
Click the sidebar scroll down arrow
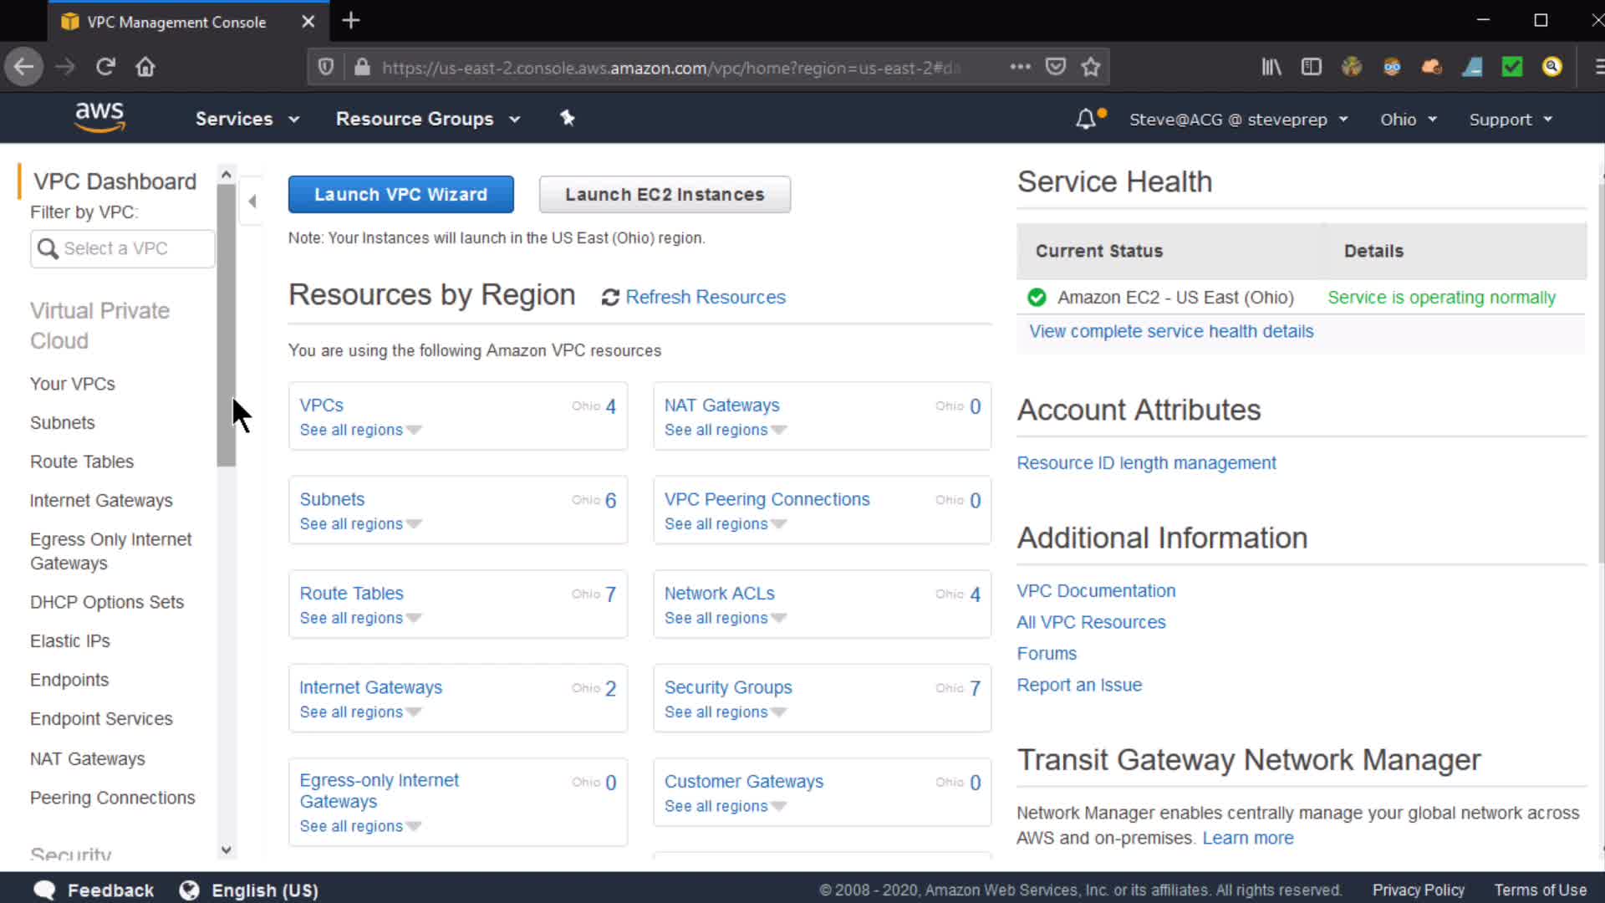click(226, 849)
